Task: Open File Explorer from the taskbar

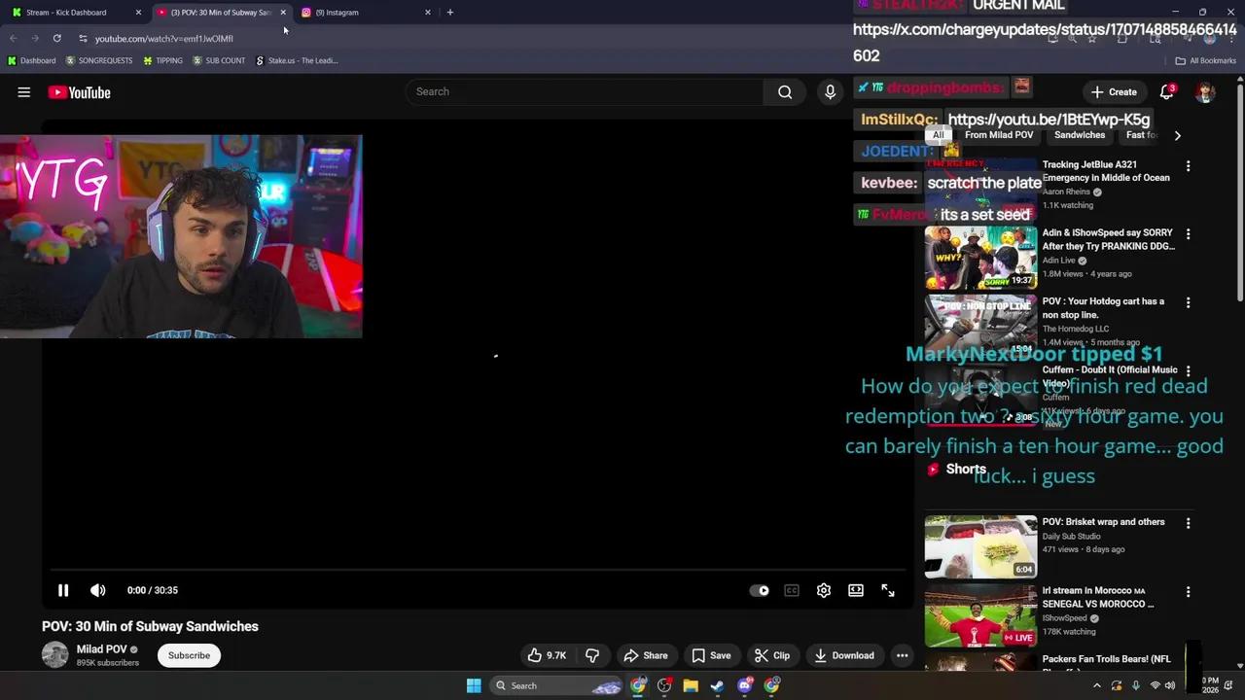Action: [691, 685]
